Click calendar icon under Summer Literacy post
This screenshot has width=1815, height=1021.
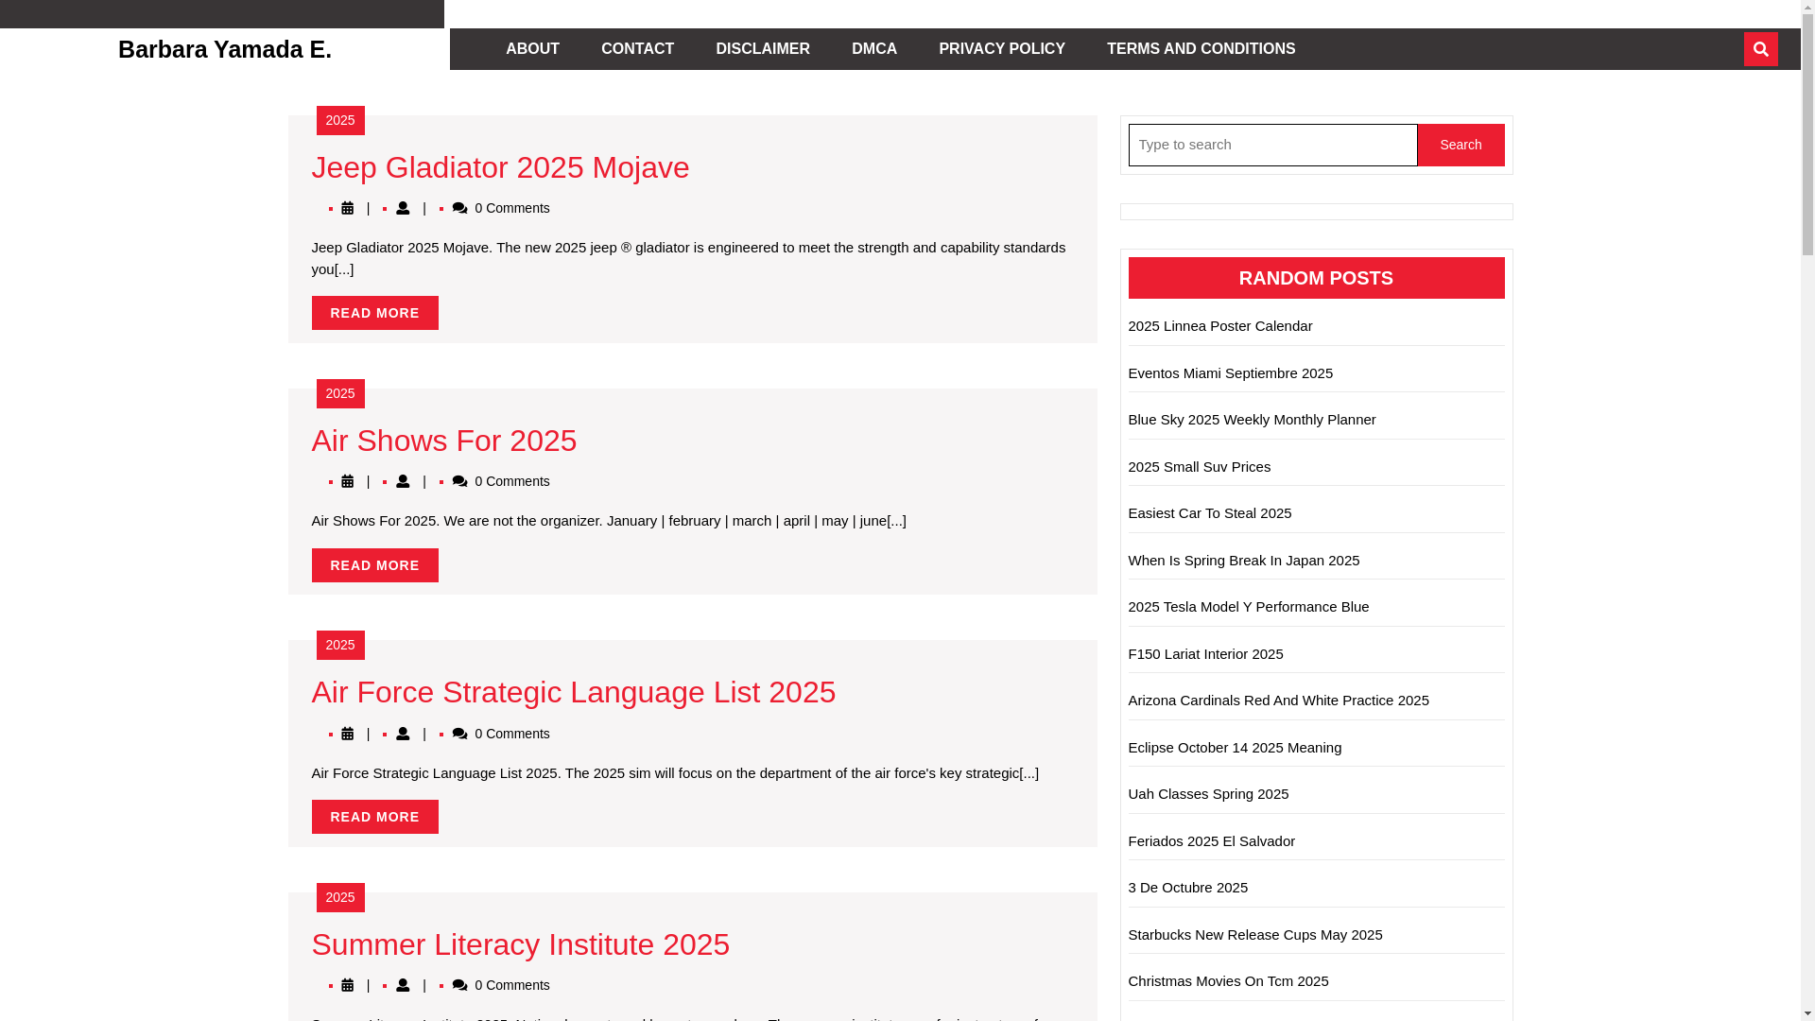tap(347, 985)
